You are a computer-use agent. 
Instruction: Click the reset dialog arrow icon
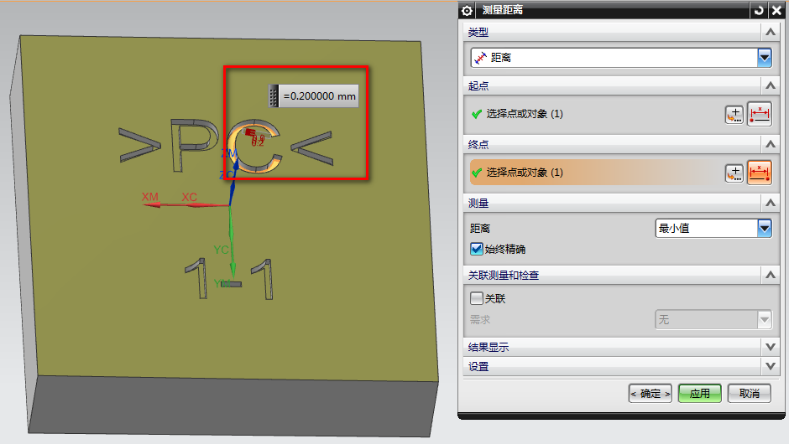click(x=759, y=10)
